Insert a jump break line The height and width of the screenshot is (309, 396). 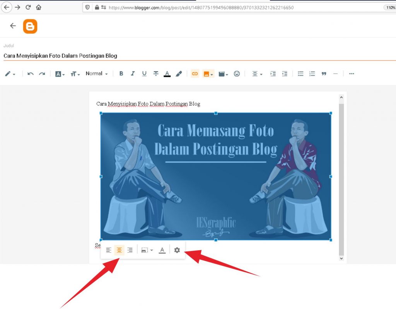coord(335,74)
